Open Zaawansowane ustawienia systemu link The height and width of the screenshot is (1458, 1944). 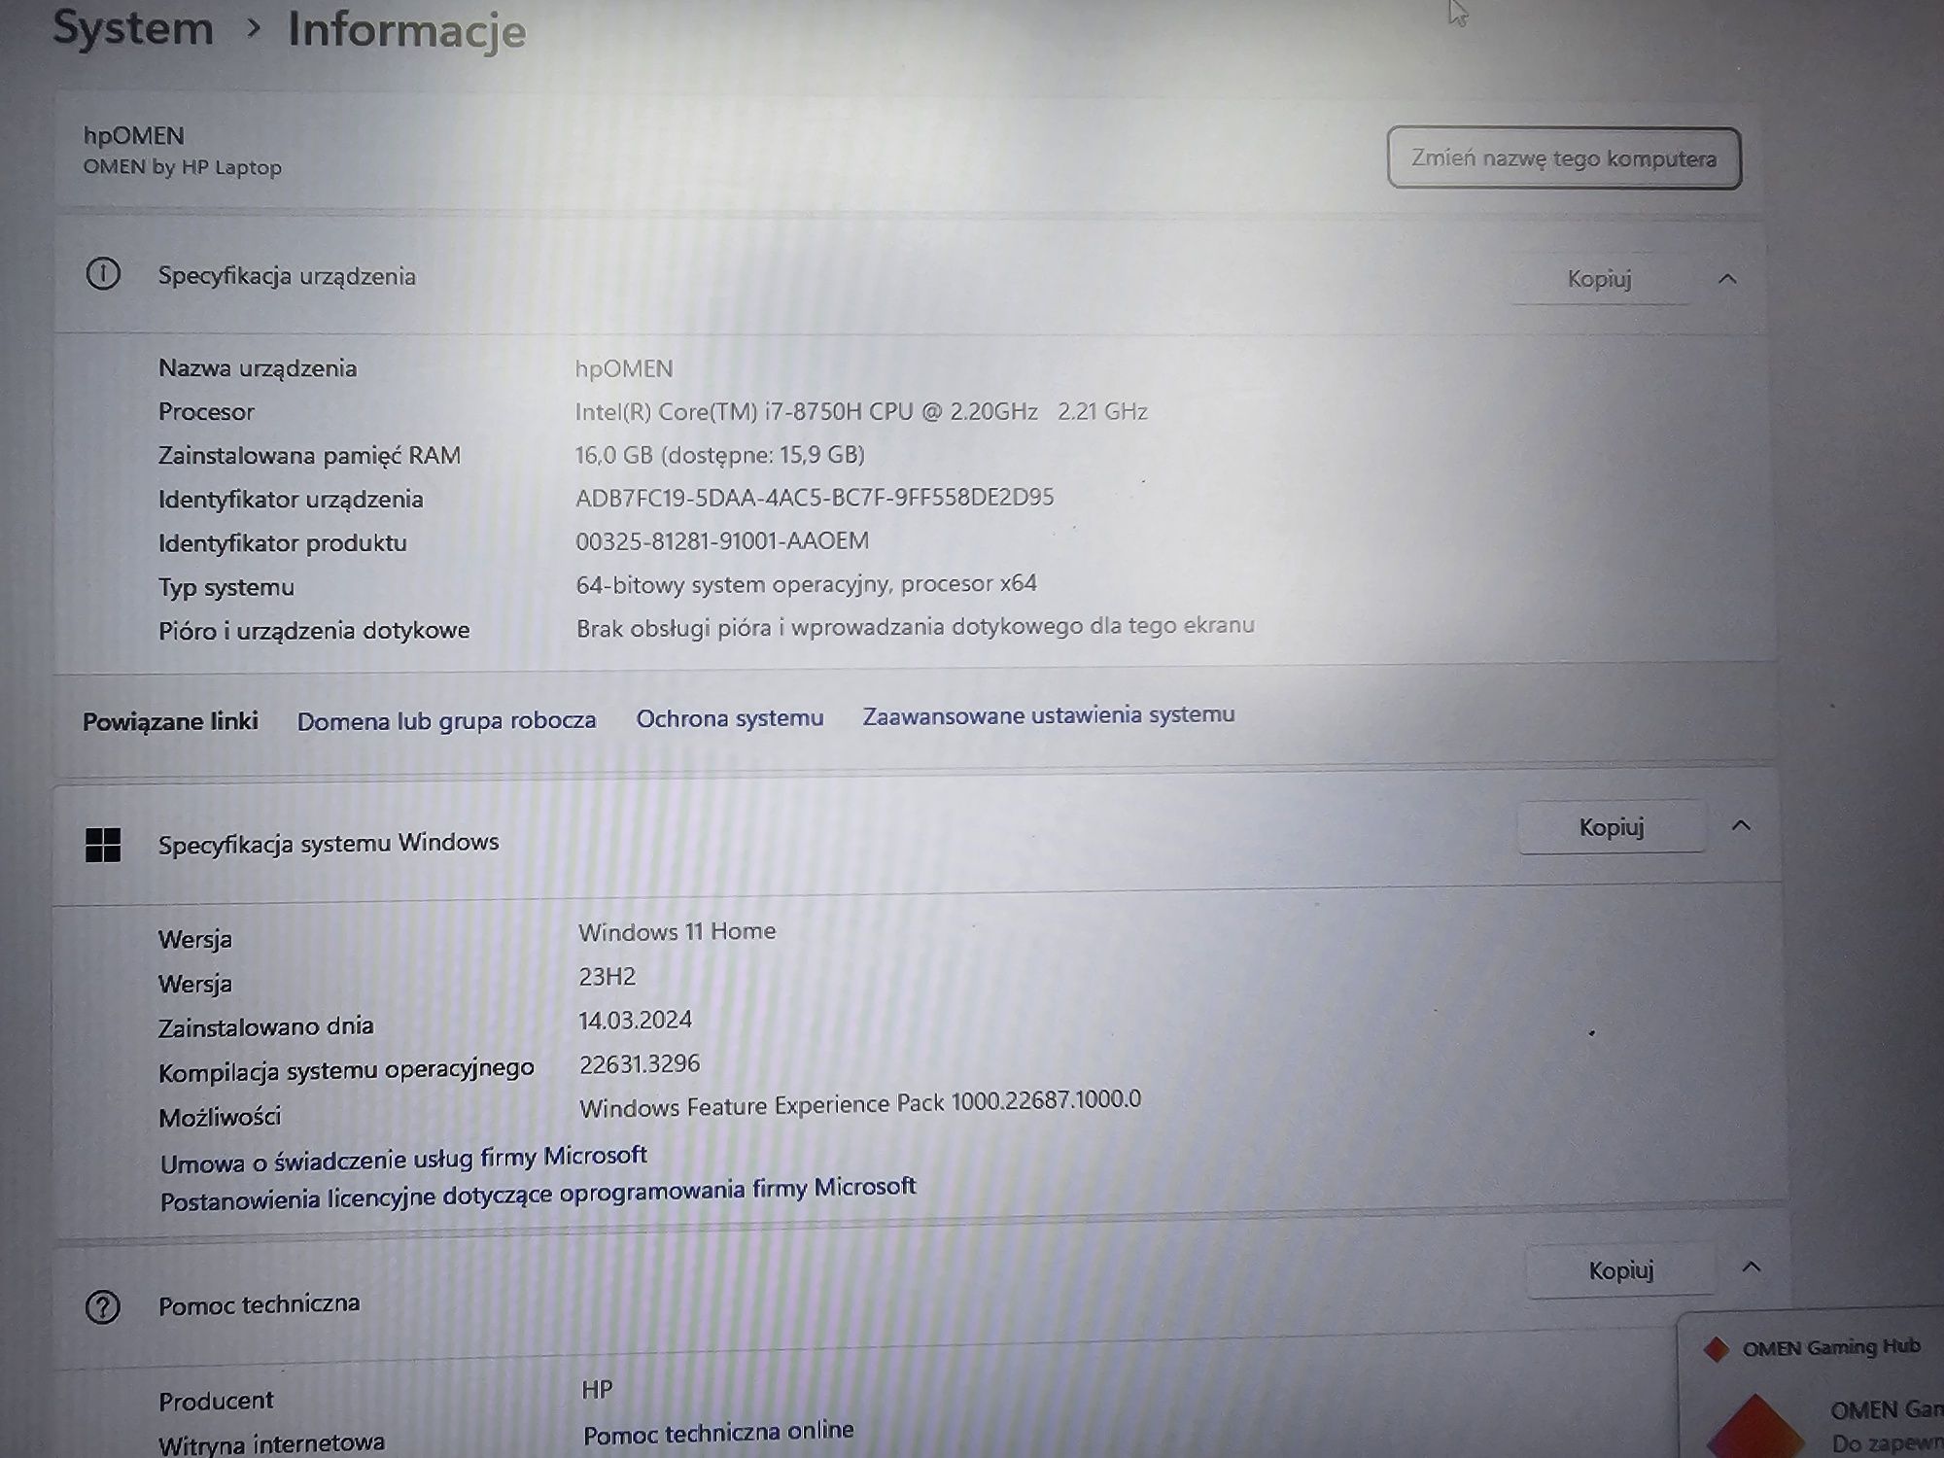[x=1049, y=715]
